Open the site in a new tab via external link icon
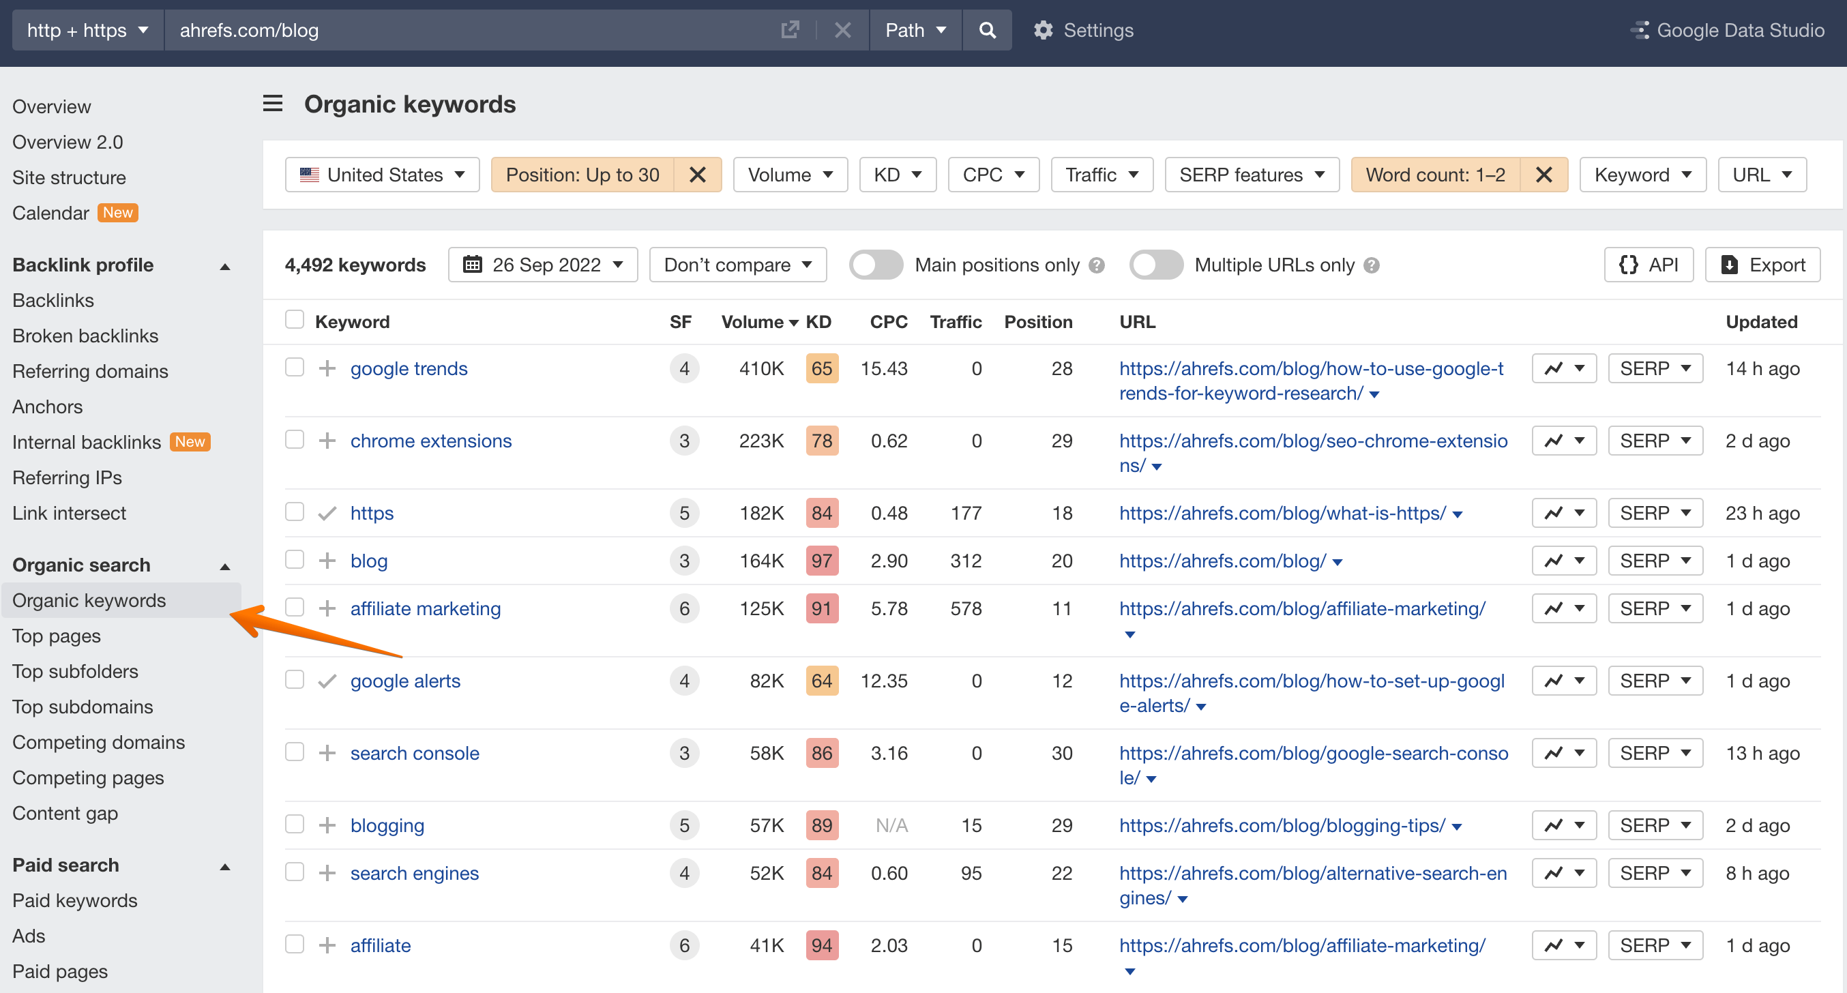The image size is (1847, 993). (789, 30)
